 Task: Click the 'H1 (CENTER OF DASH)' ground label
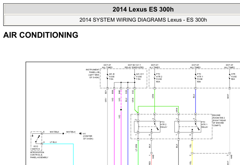pos(88,136)
